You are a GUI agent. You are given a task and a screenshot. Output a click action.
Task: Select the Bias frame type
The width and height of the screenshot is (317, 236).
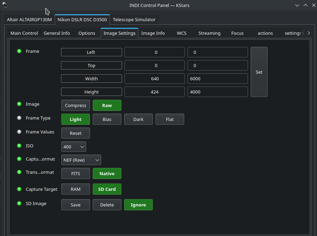point(107,119)
